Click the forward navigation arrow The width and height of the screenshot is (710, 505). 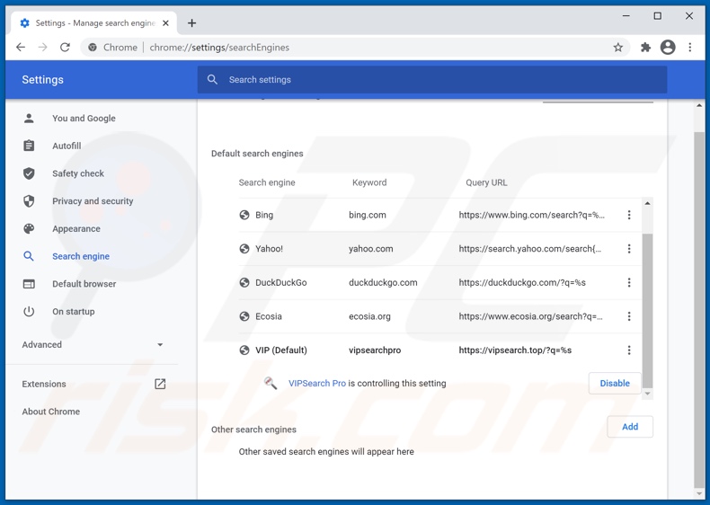tap(42, 47)
